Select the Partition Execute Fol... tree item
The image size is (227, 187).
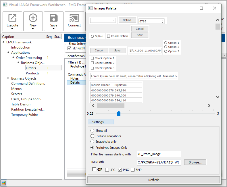28,109
